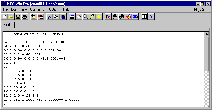Screen dimensions: 212x110
Task: Click the light bulb toolbar icon
Action: (99, 17)
